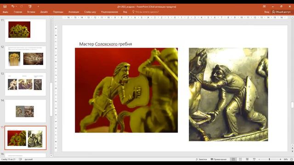The width and height of the screenshot is (294, 165).
Task: Click thumbnail pane scroll down arrow
Action: coord(51,155)
